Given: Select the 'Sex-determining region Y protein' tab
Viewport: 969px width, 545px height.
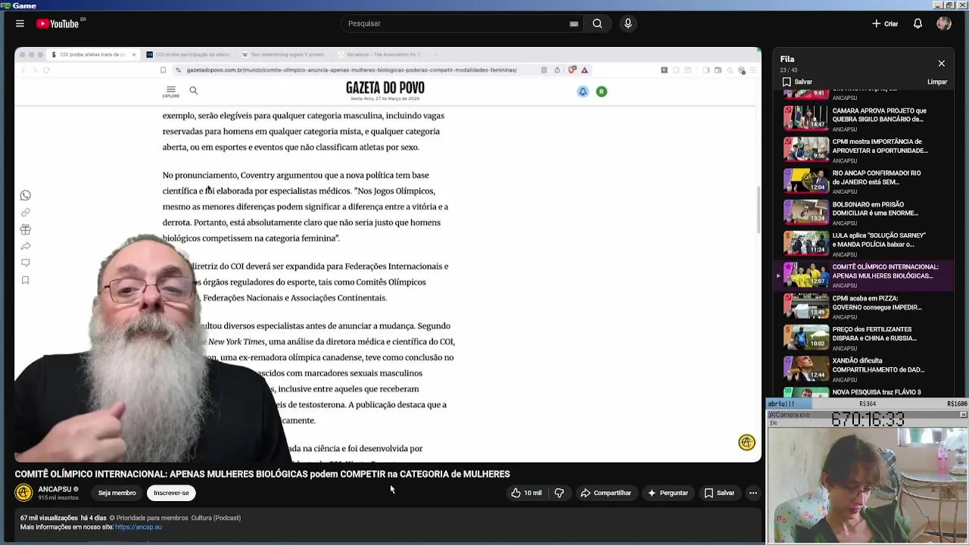Looking at the screenshot, I should pos(285,54).
